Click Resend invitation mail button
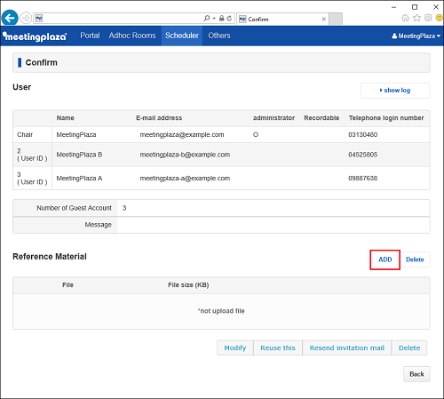 [347, 347]
